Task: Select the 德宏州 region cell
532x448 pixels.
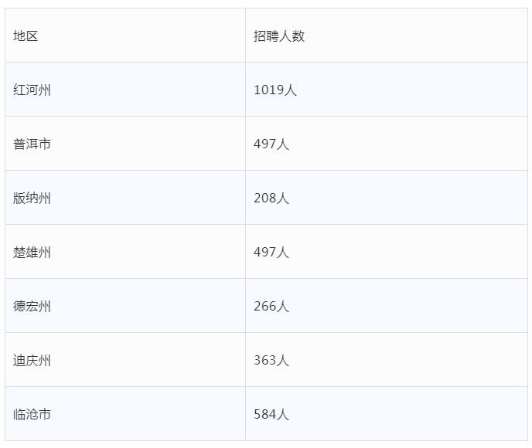Action: 32,307
